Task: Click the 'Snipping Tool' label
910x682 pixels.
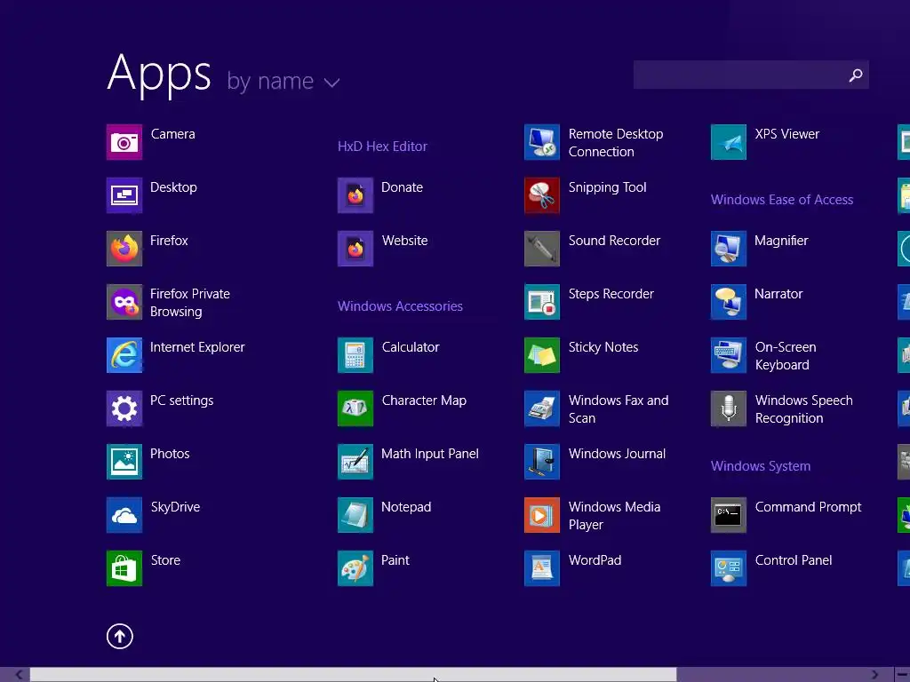Action: coord(607,187)
